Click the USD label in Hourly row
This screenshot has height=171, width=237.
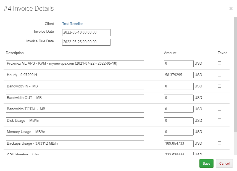[198, 75]
